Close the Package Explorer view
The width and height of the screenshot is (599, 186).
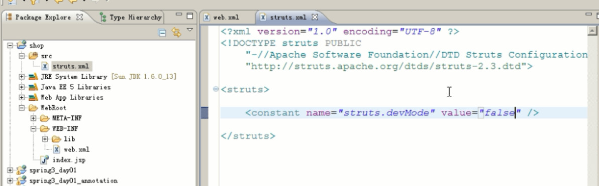coord(79,17)
